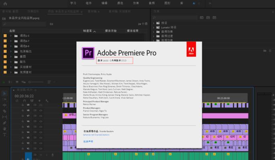Expand the Lumetri 预设 folder
This screenshot has width=275, height=160.
153,27
